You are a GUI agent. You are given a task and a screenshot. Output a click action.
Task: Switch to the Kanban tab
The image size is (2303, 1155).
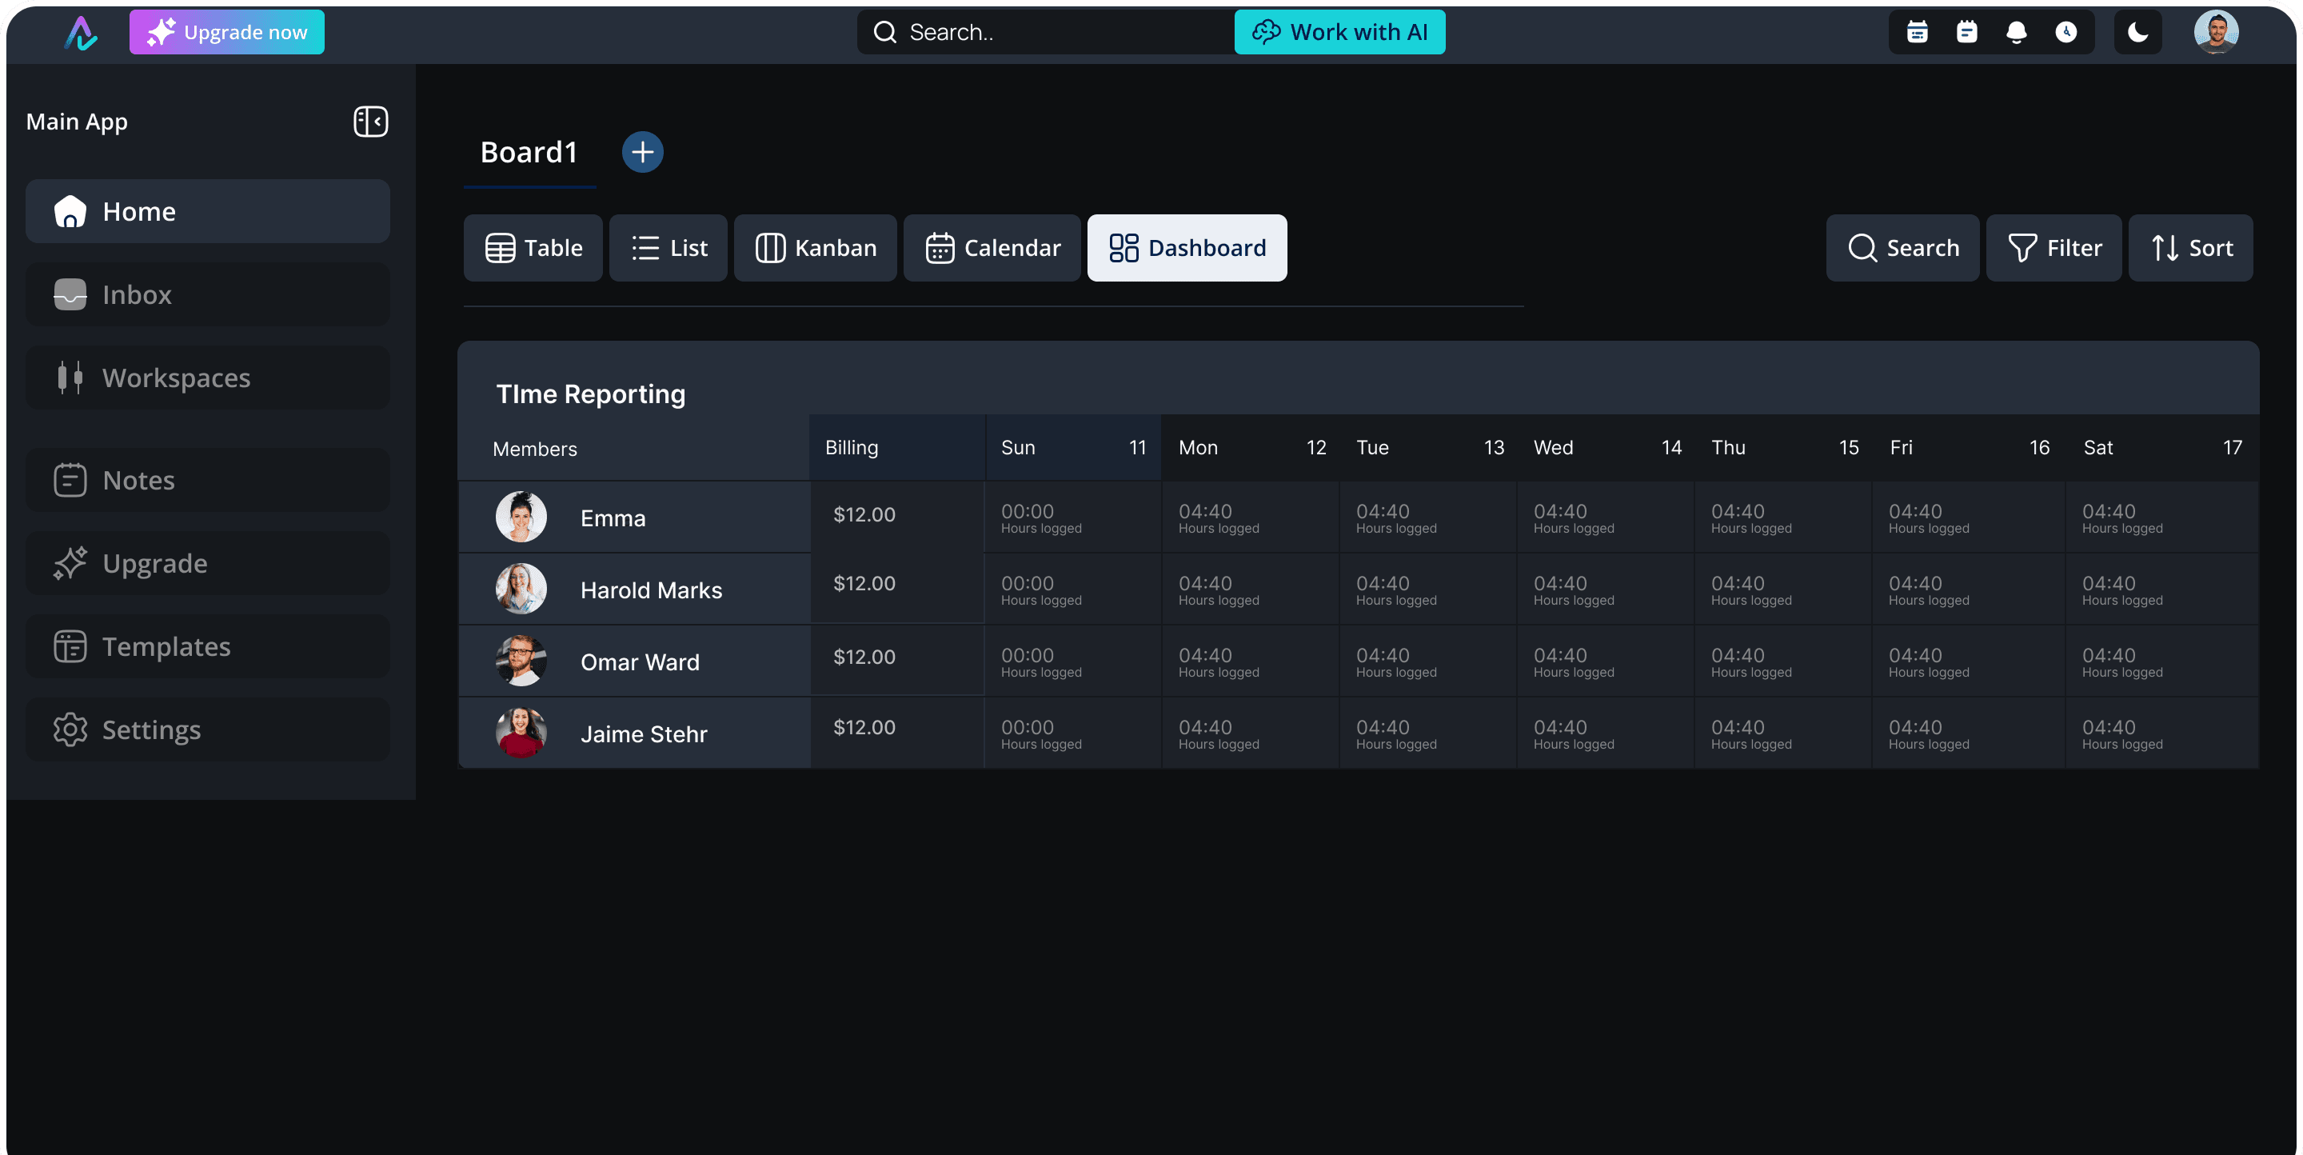(815, 248)
